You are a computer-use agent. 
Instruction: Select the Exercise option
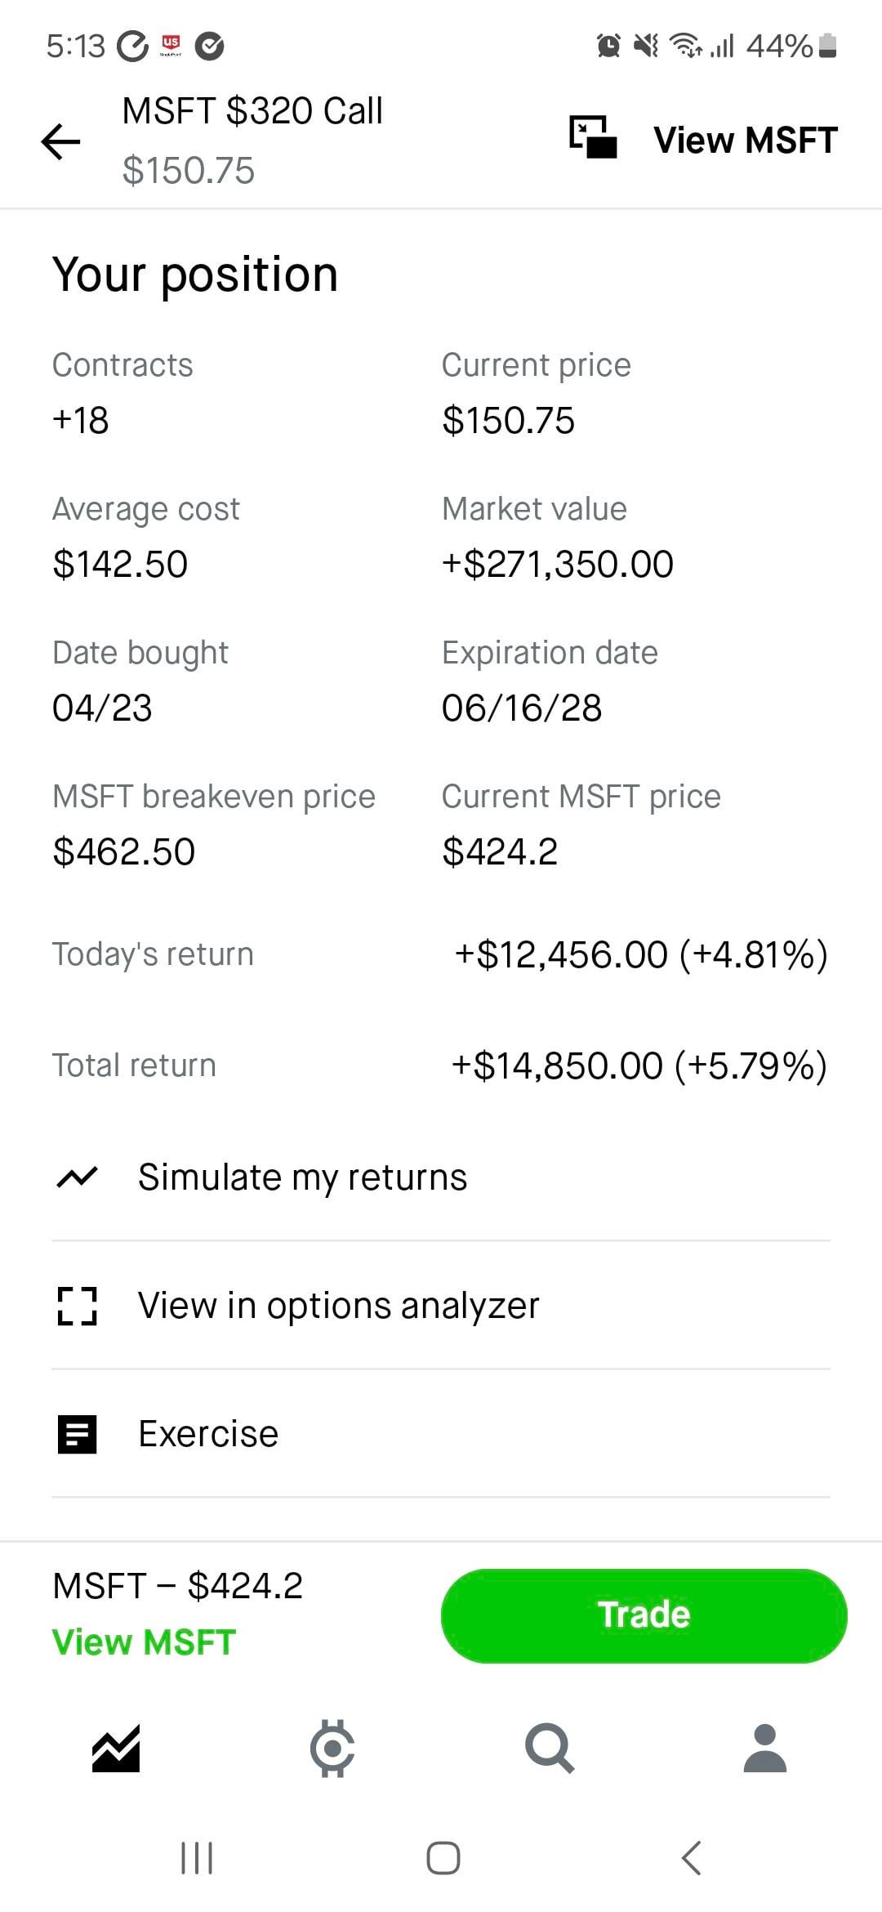pyautogui.click(x=208, y=1434)
